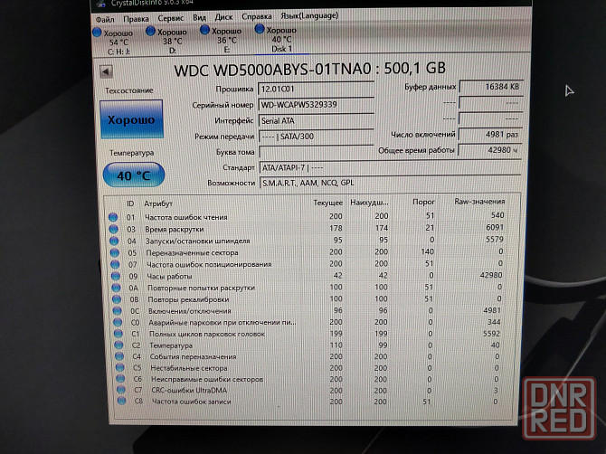The height and width of the screenshot is (454, 606).
Task: Click the Текущее column header
Action: click(327, 203)
